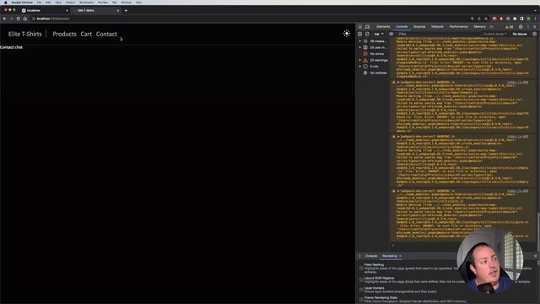Clear the console with the clear icon

click(x=368, y=34)
